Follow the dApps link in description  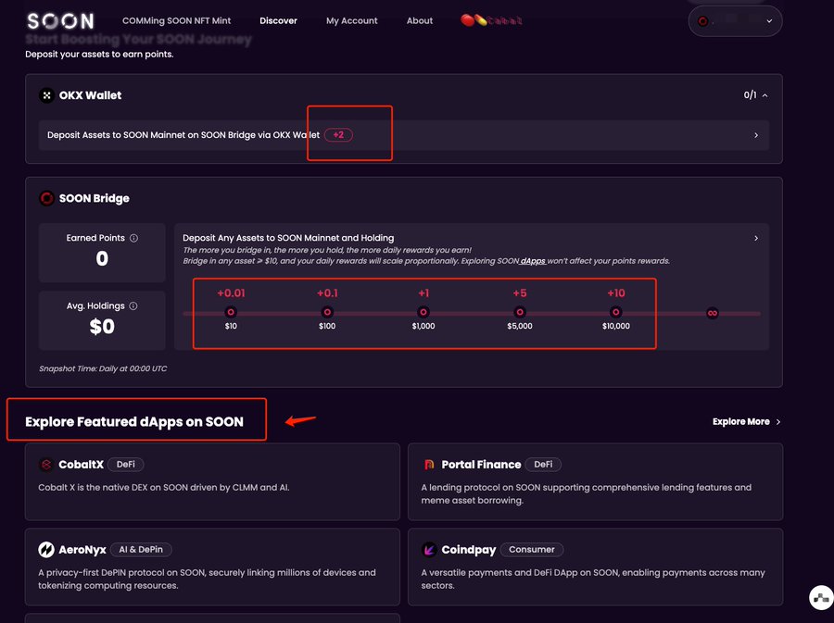click(533, 261)
